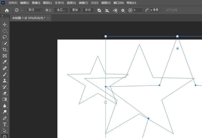The height and width of the screenshot is (138, 202).
Task: Select the Pen tool
Action: pos(5,118)
